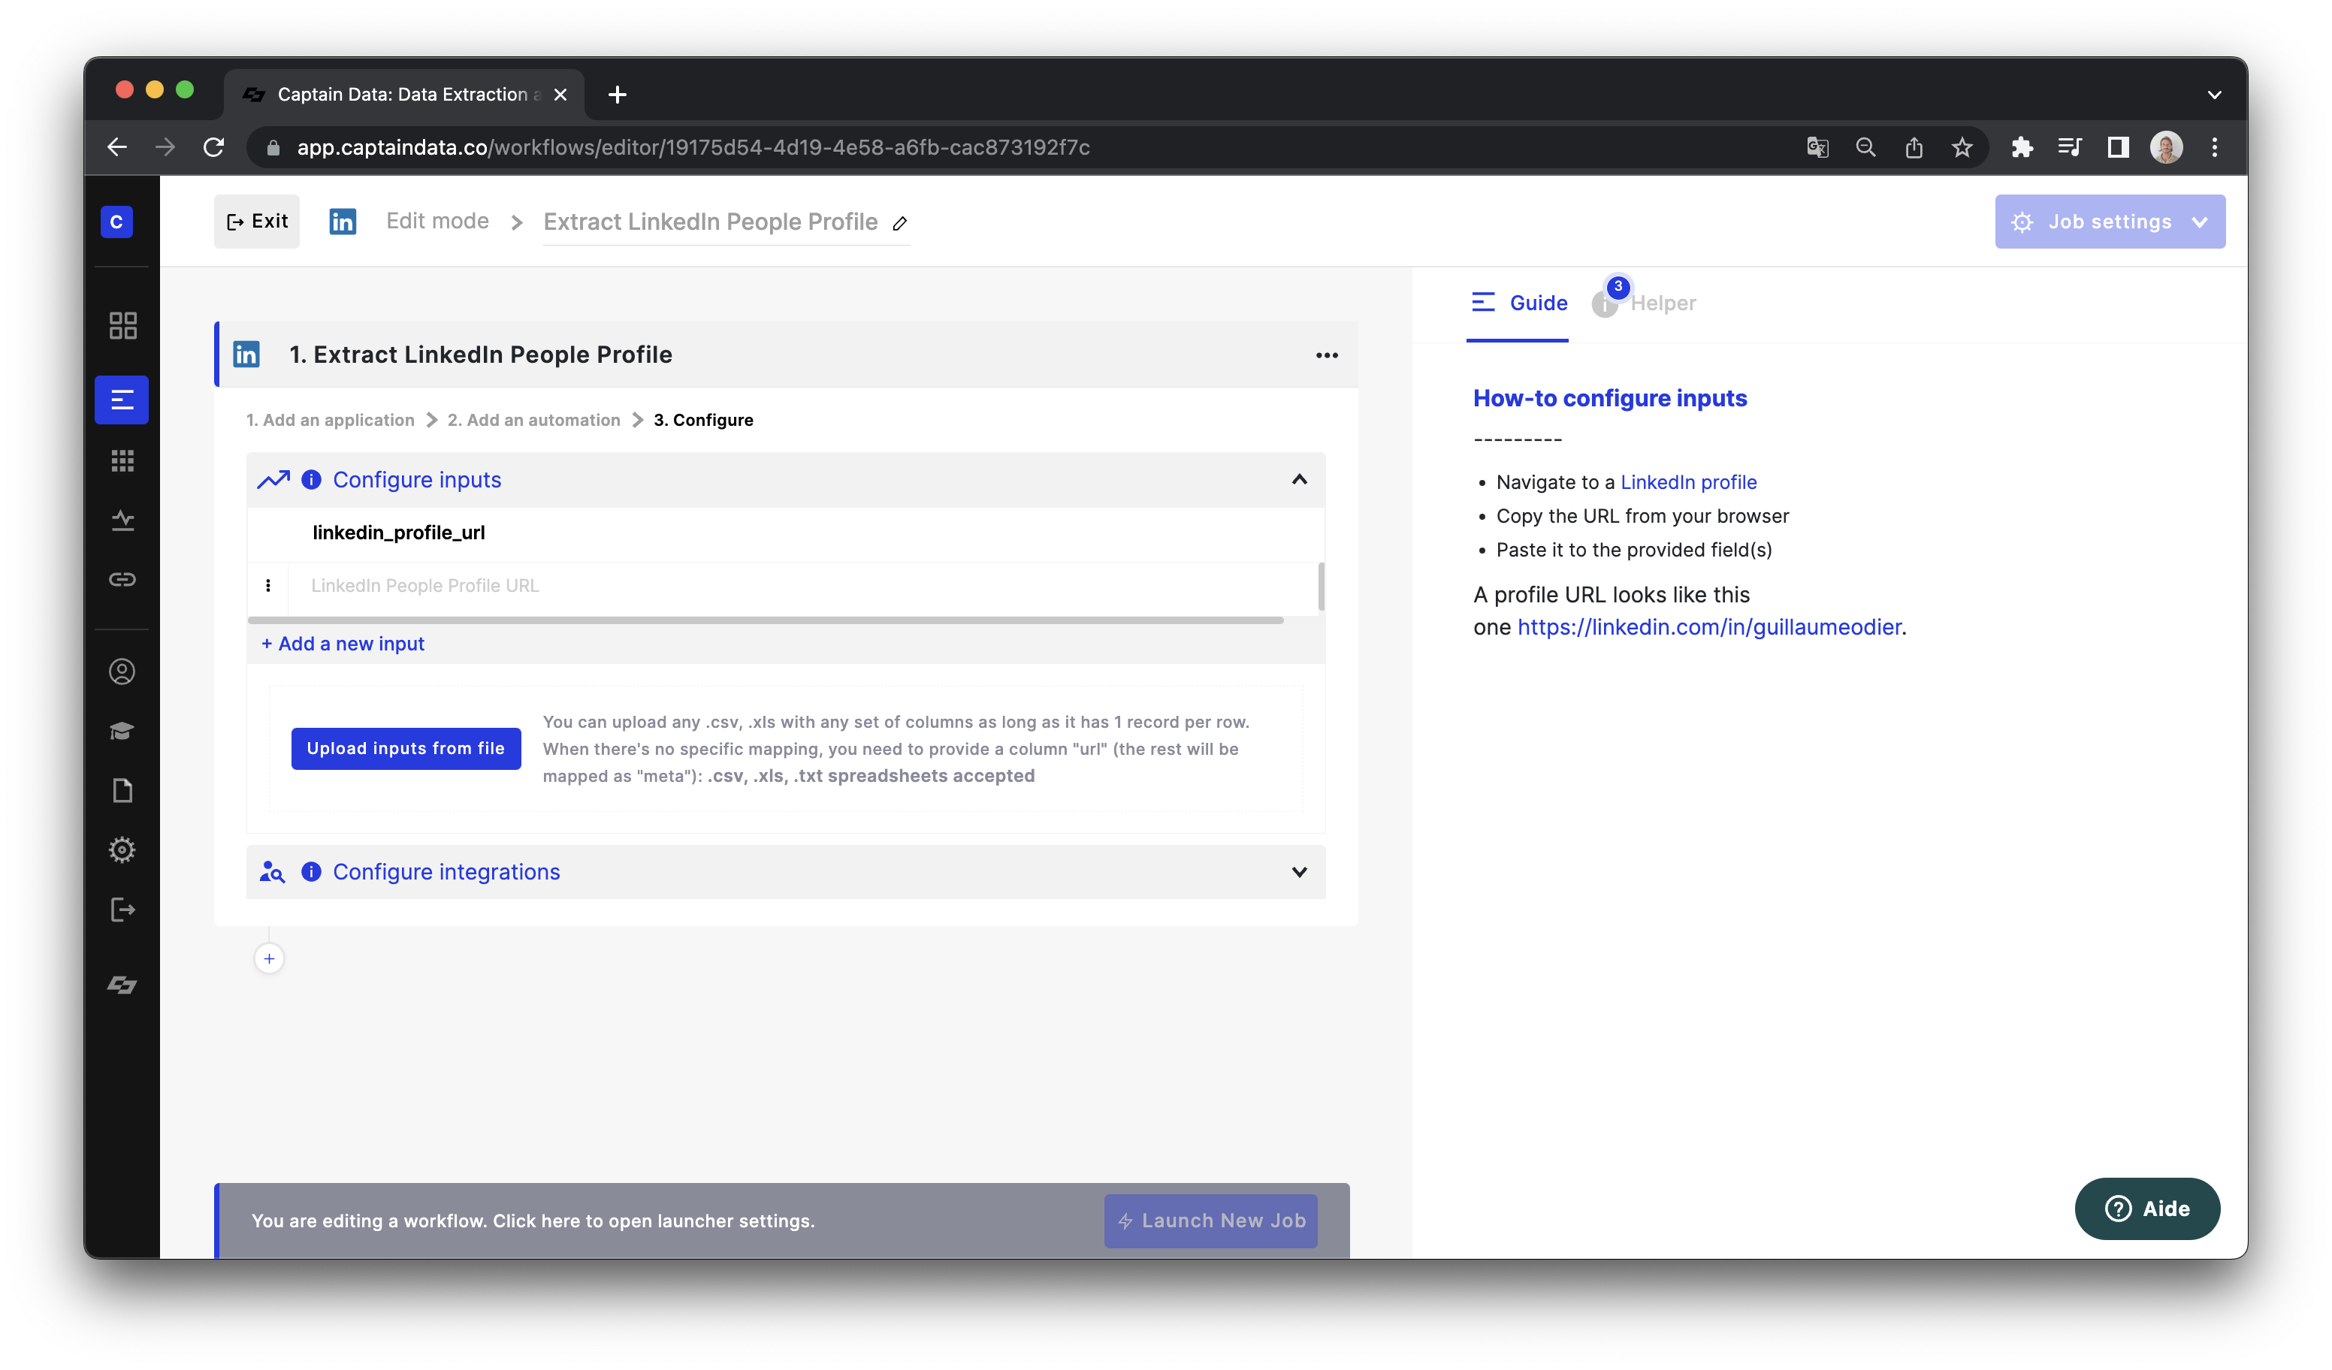Image resolution: width=2332 pixels, height=1370 pixels.
Task: Click the logout icon in sidebar
Action: tap(122, 910)
